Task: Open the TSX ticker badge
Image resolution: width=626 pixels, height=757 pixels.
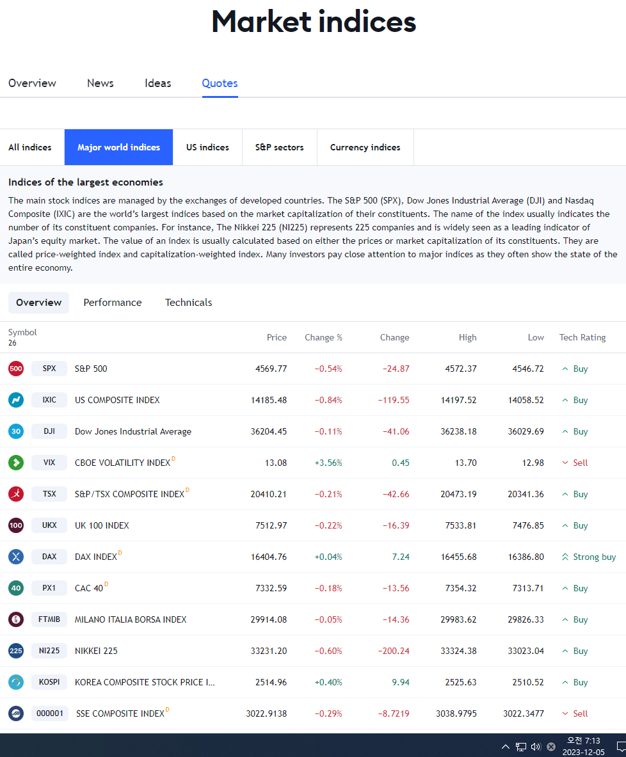Action: [49, 494]
